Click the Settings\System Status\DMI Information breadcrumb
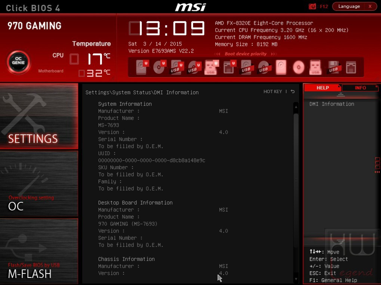 coord(142,92)
